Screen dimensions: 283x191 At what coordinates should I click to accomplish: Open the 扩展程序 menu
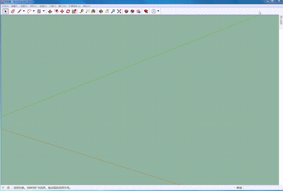(x=74, y=6)
